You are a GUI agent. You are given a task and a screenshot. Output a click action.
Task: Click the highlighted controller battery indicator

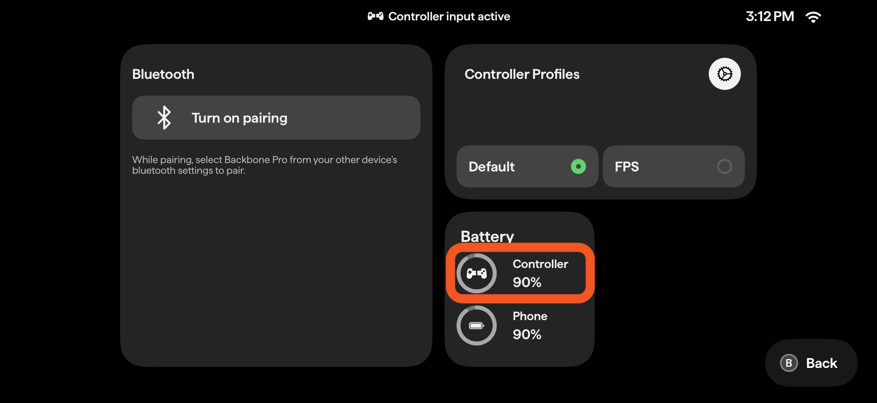click(520, 273)
